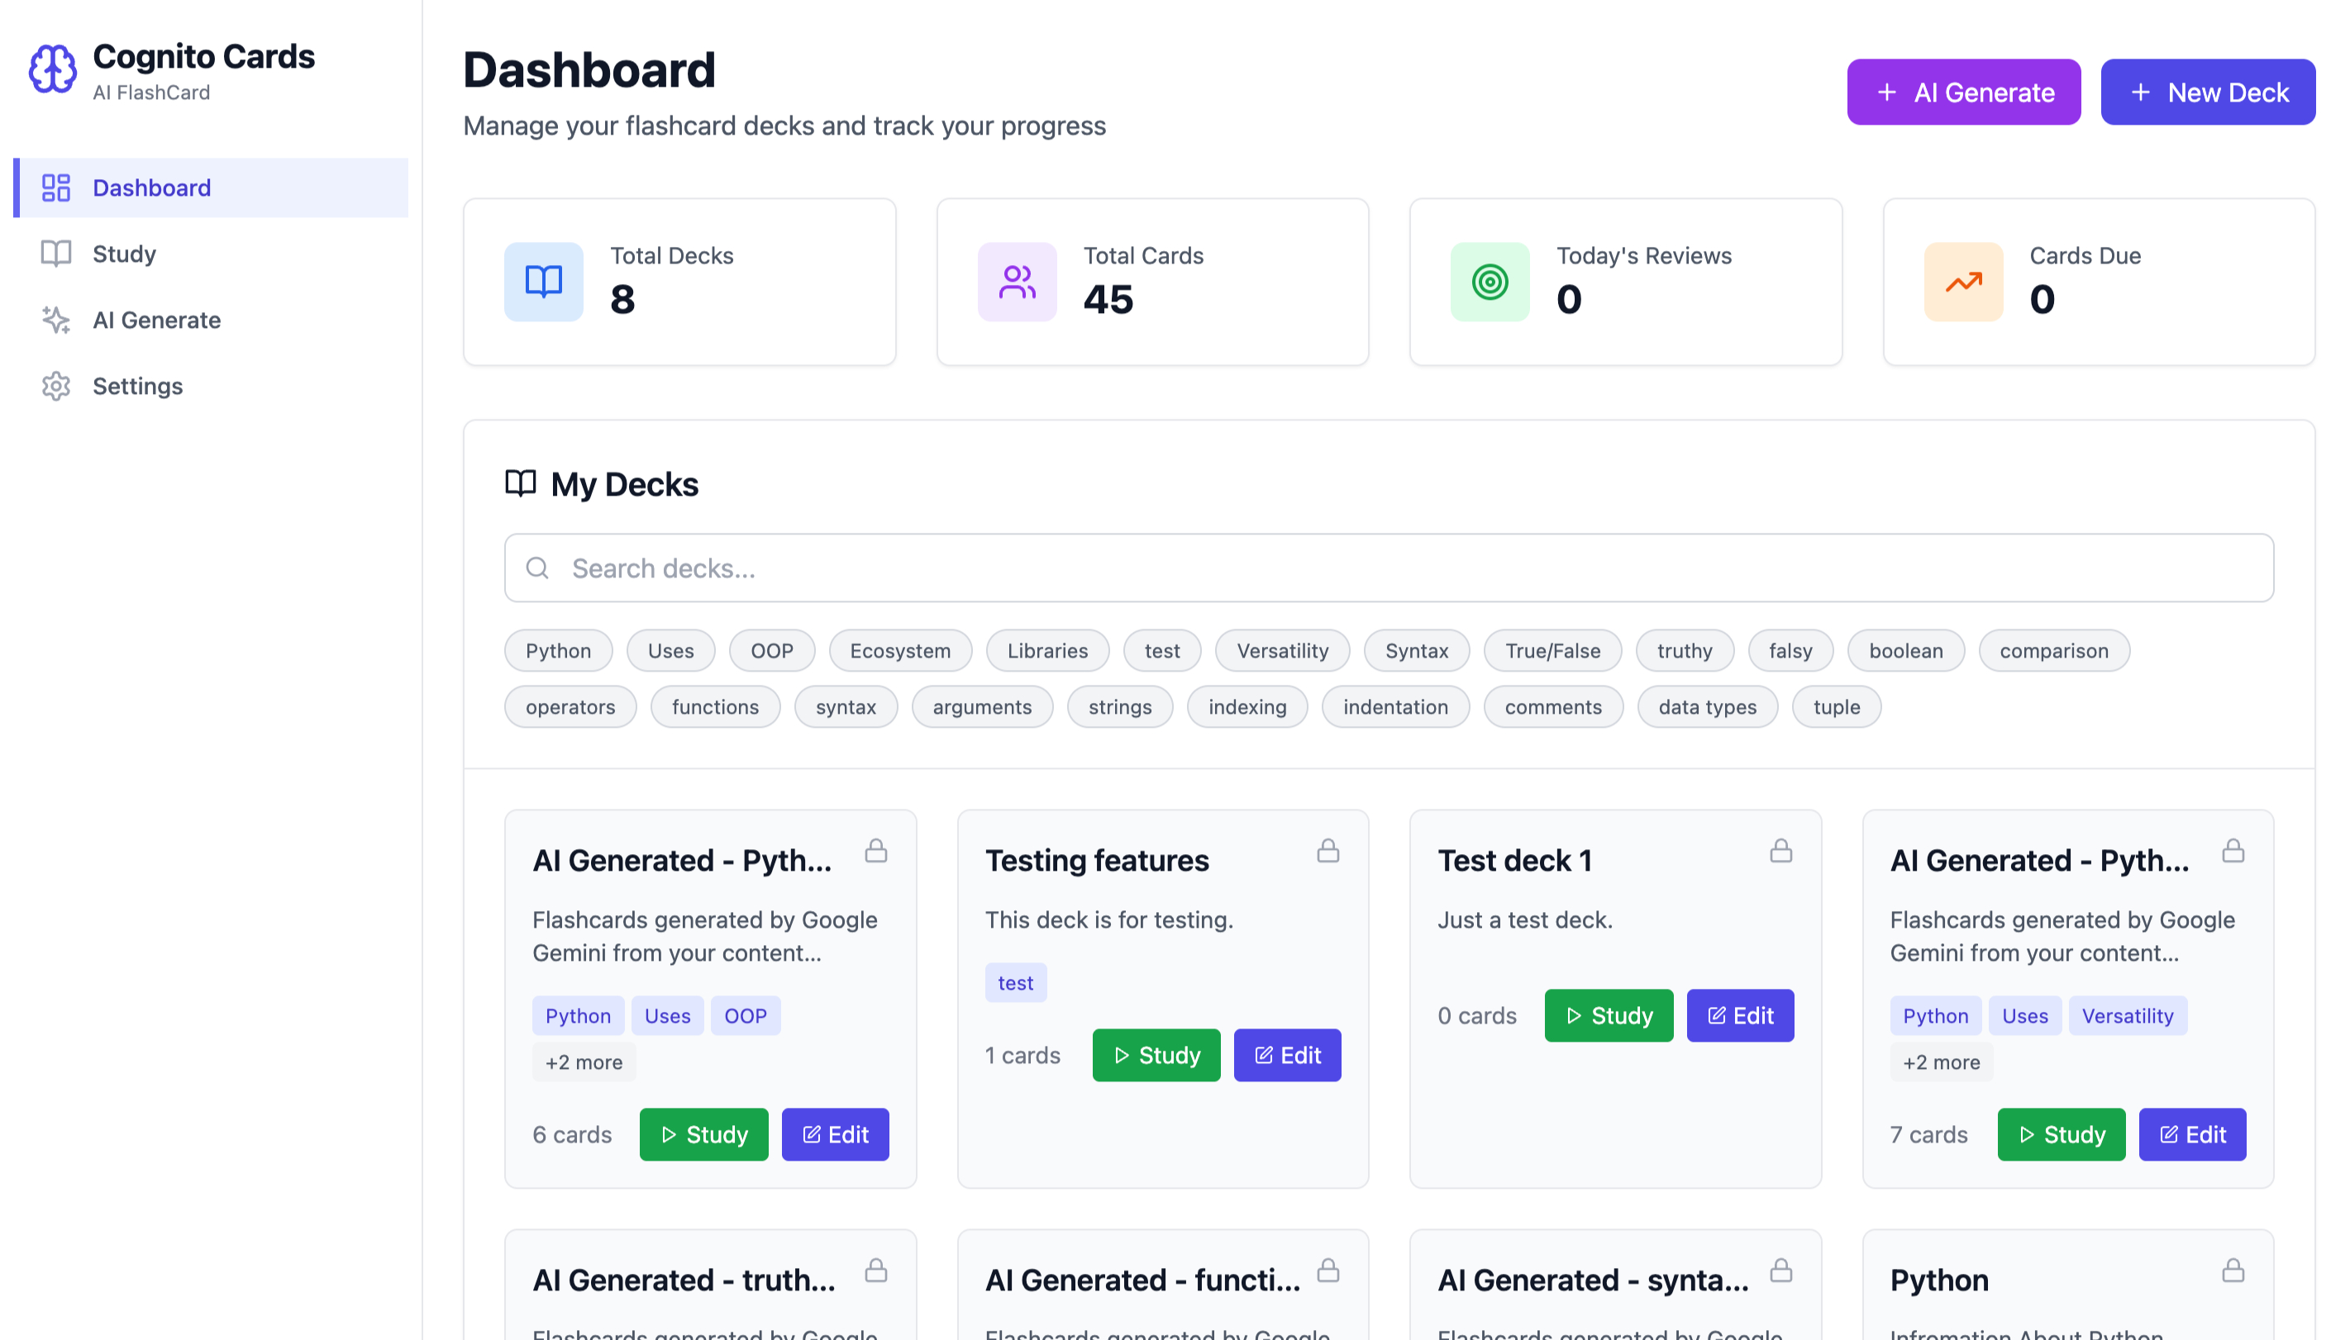Click the Cognito Cards brain logo

[x=52, y=68]
